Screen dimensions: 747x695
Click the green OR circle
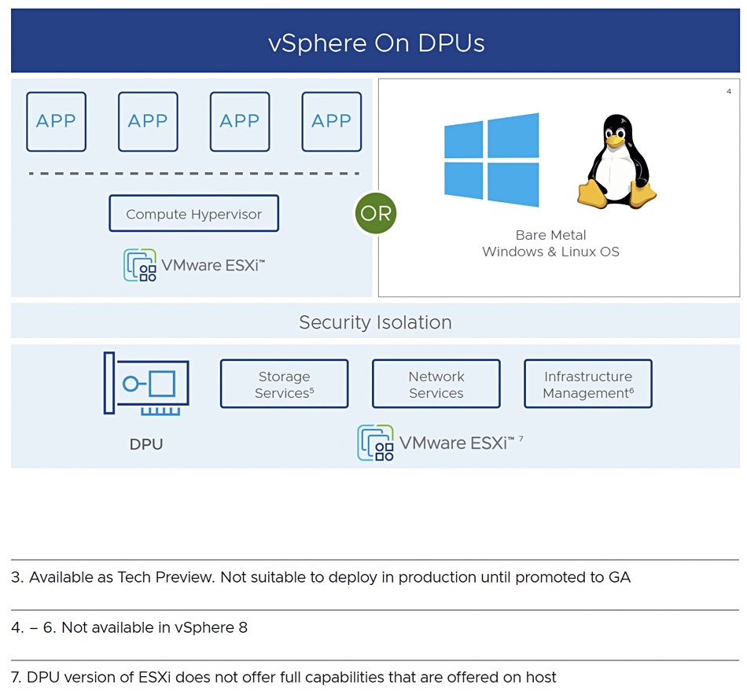[375, 213]
